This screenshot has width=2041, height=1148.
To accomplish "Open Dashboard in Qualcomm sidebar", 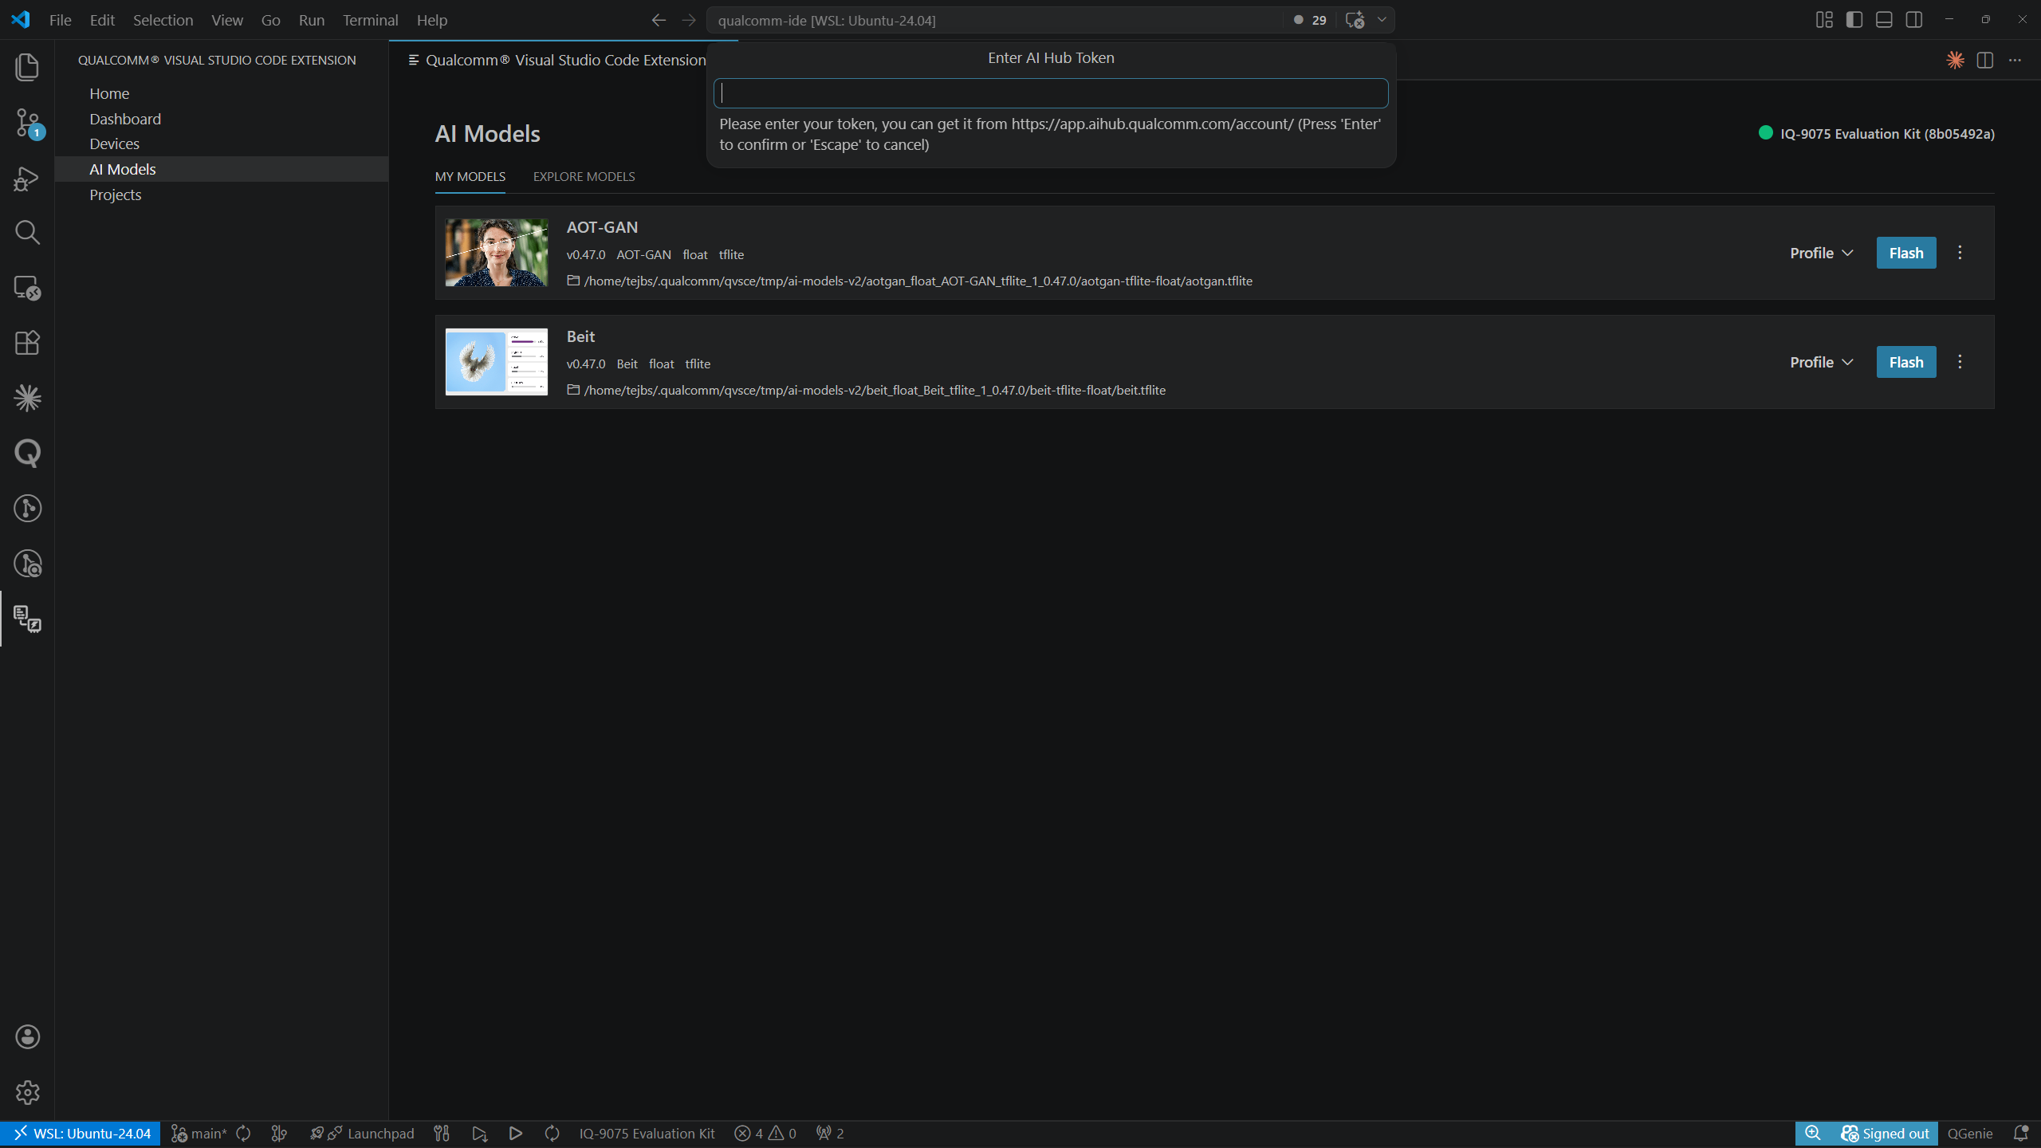I will tap(125, 119).
